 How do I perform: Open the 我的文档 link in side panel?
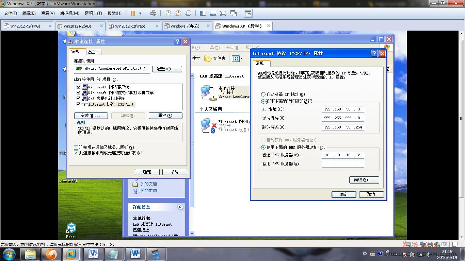click(x=148, y=184)
